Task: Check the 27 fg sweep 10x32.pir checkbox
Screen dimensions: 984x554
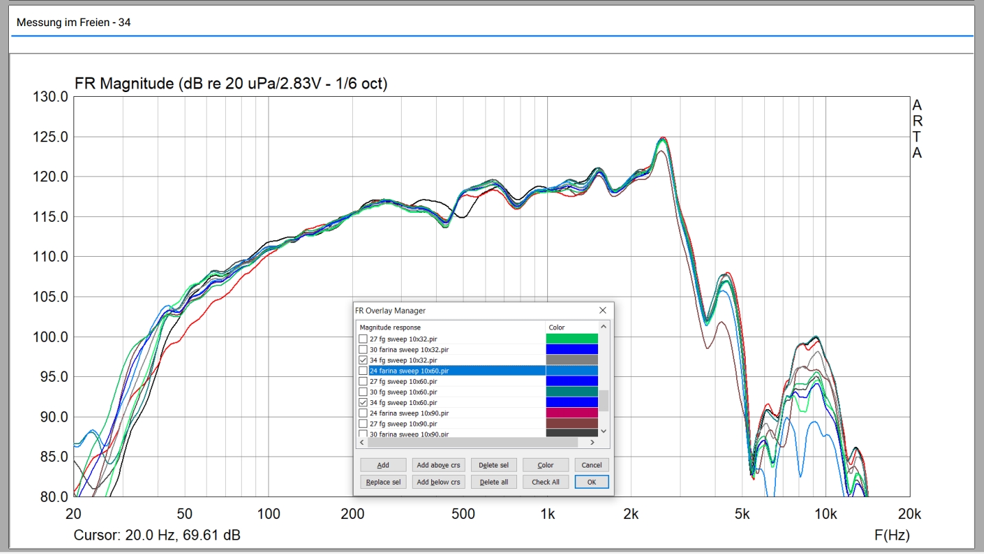Action: point(363,338)
